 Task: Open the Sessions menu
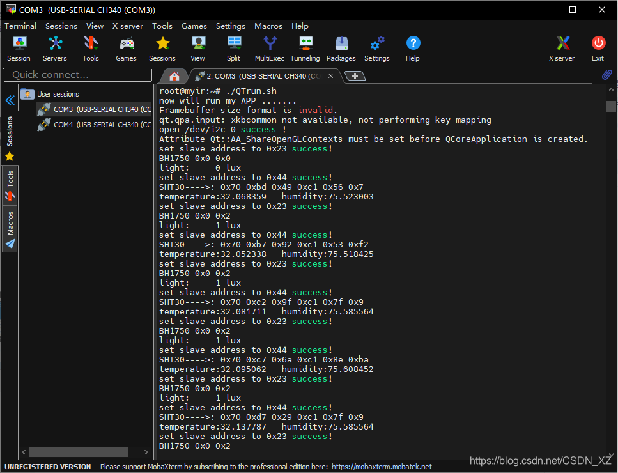point(61,26)
